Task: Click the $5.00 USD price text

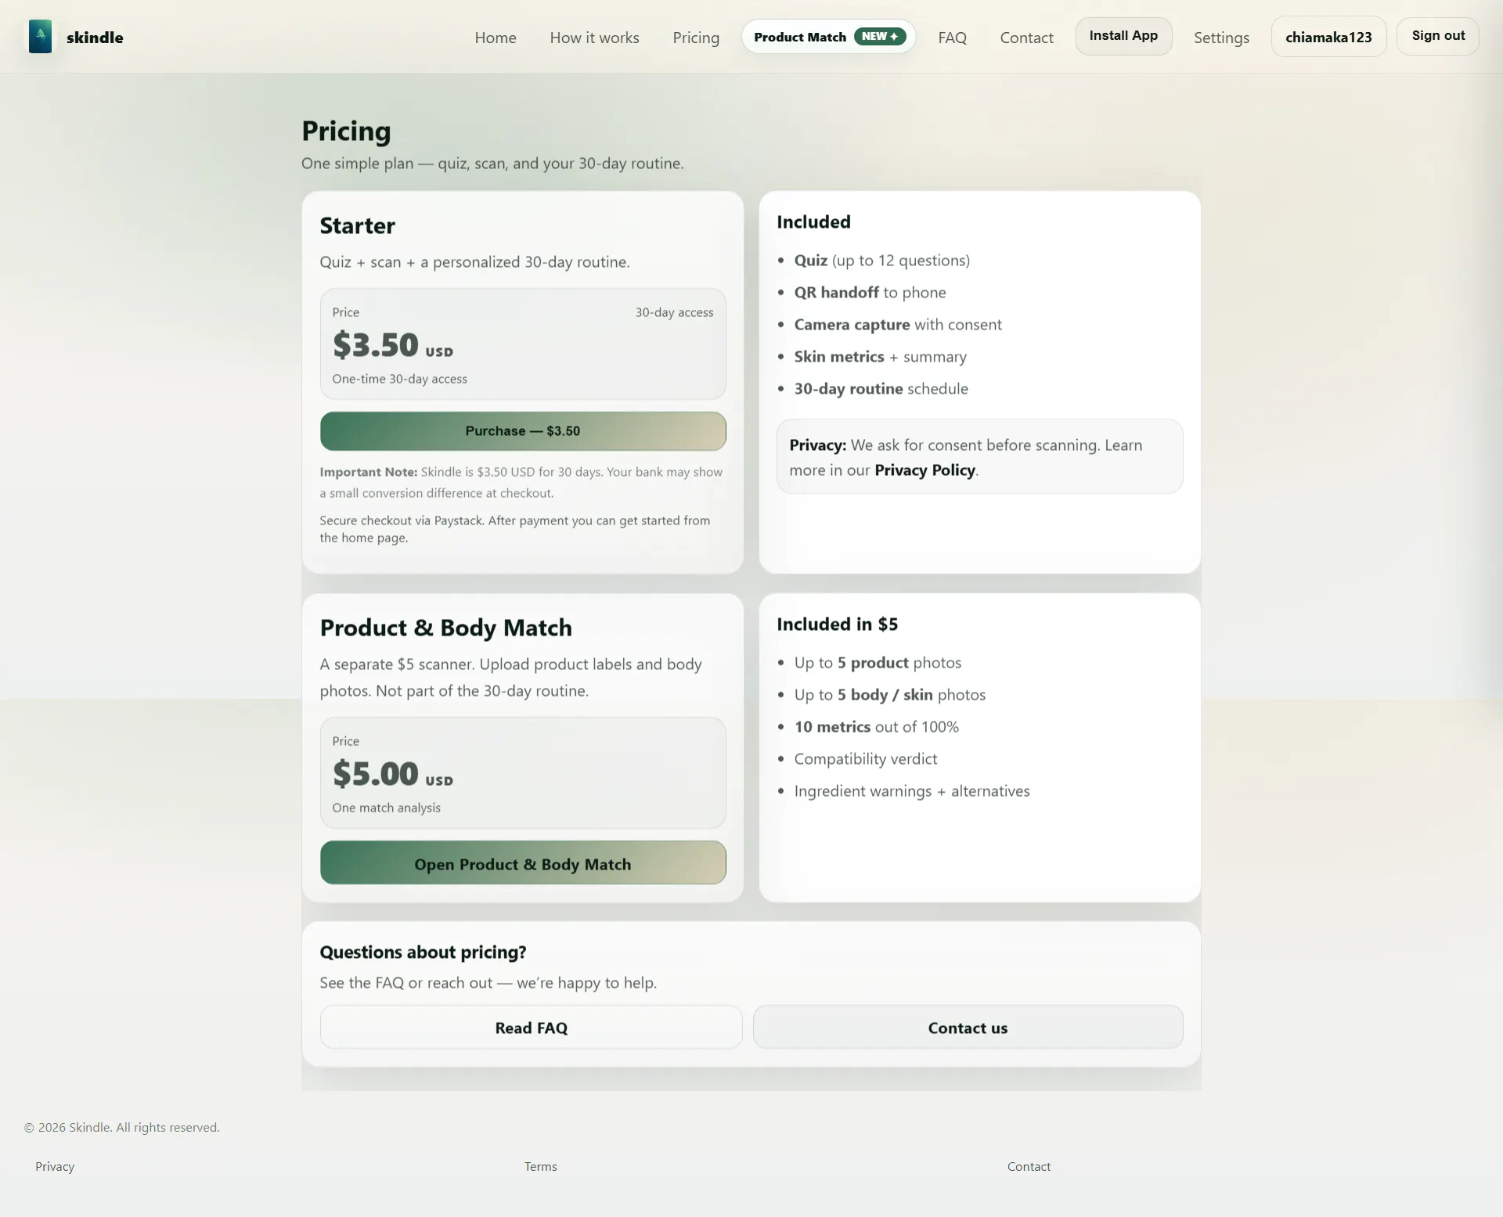Action: point(392,774)
